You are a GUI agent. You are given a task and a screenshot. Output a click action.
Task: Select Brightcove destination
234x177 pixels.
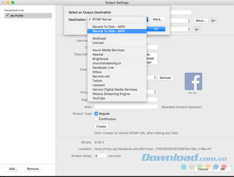pyautogui.click(x=117, y=59)
